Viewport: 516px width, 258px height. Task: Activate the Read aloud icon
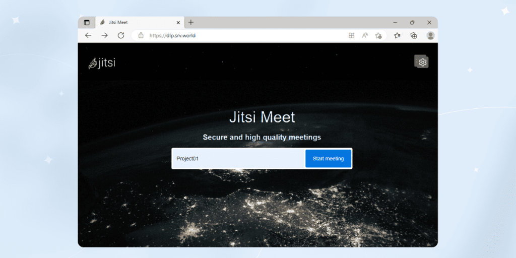(x=365, y=36)
